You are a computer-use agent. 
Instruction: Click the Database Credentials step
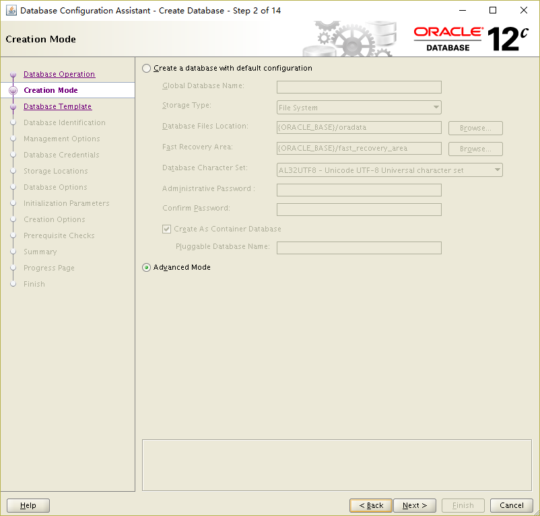[61, 155]
